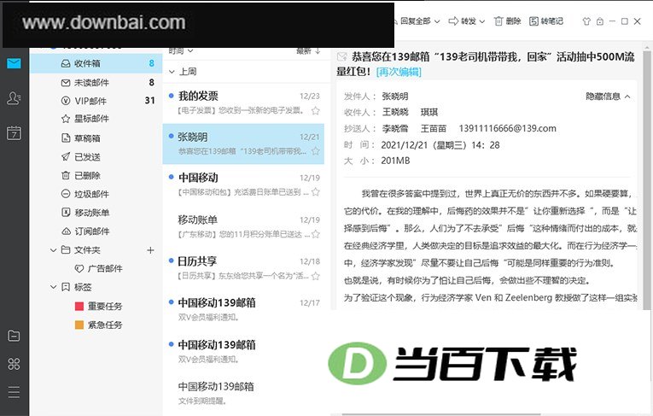Open the 转发 dropdown arrow
This screenshot has width=653, height=416.
click(x=481, y=21)
